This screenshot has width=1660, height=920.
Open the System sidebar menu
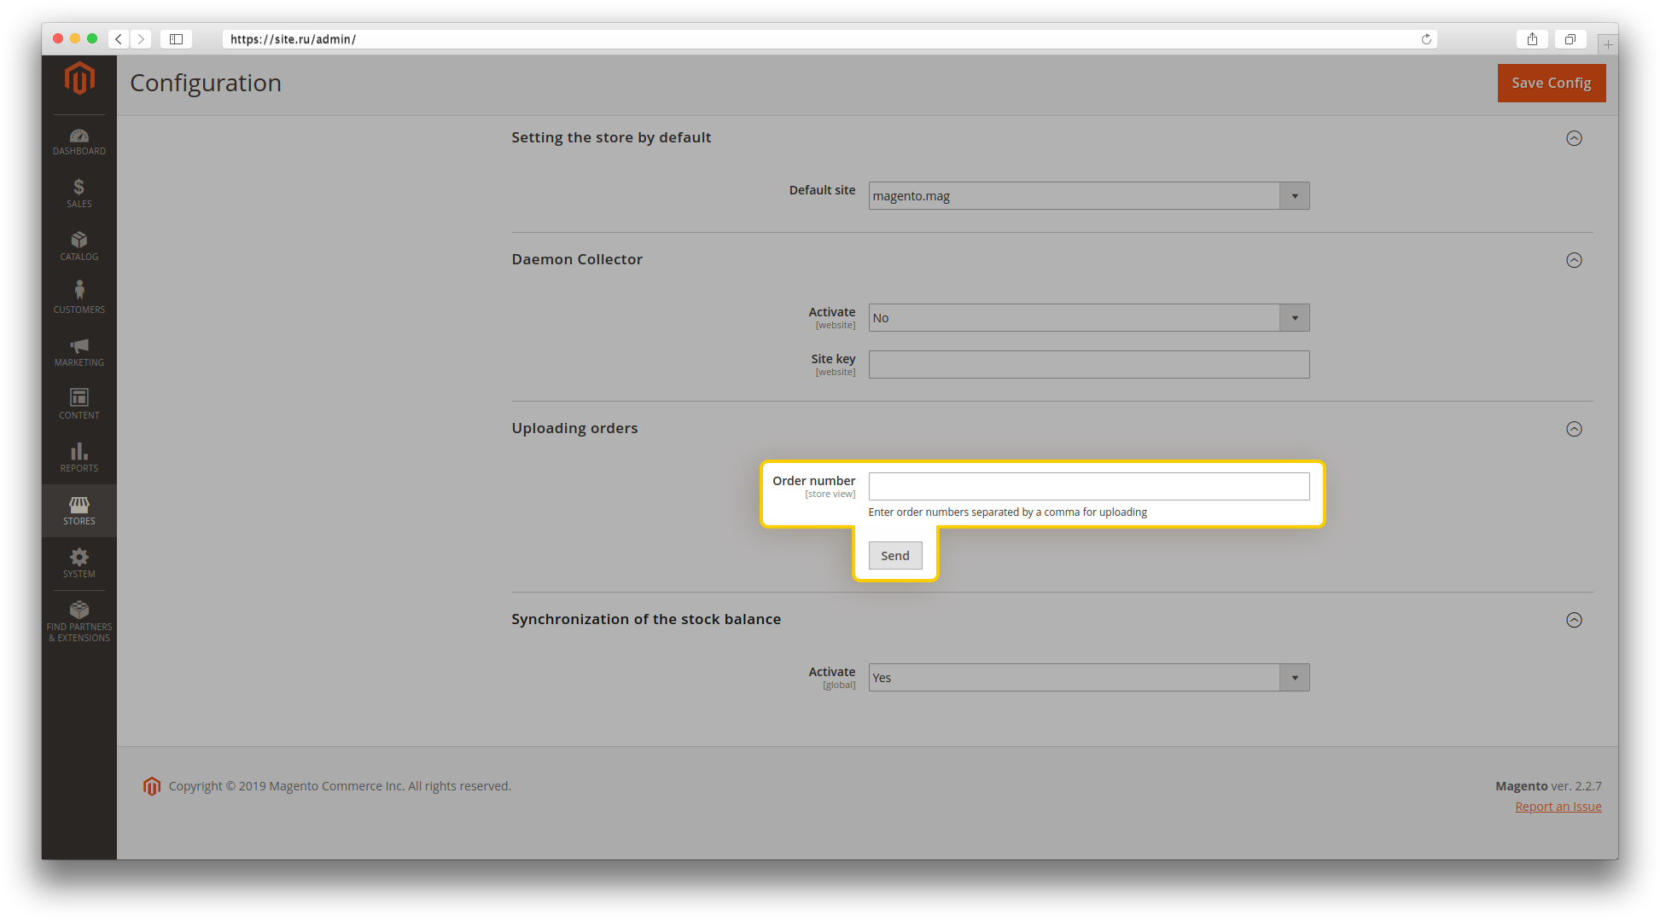click(79, 564)
